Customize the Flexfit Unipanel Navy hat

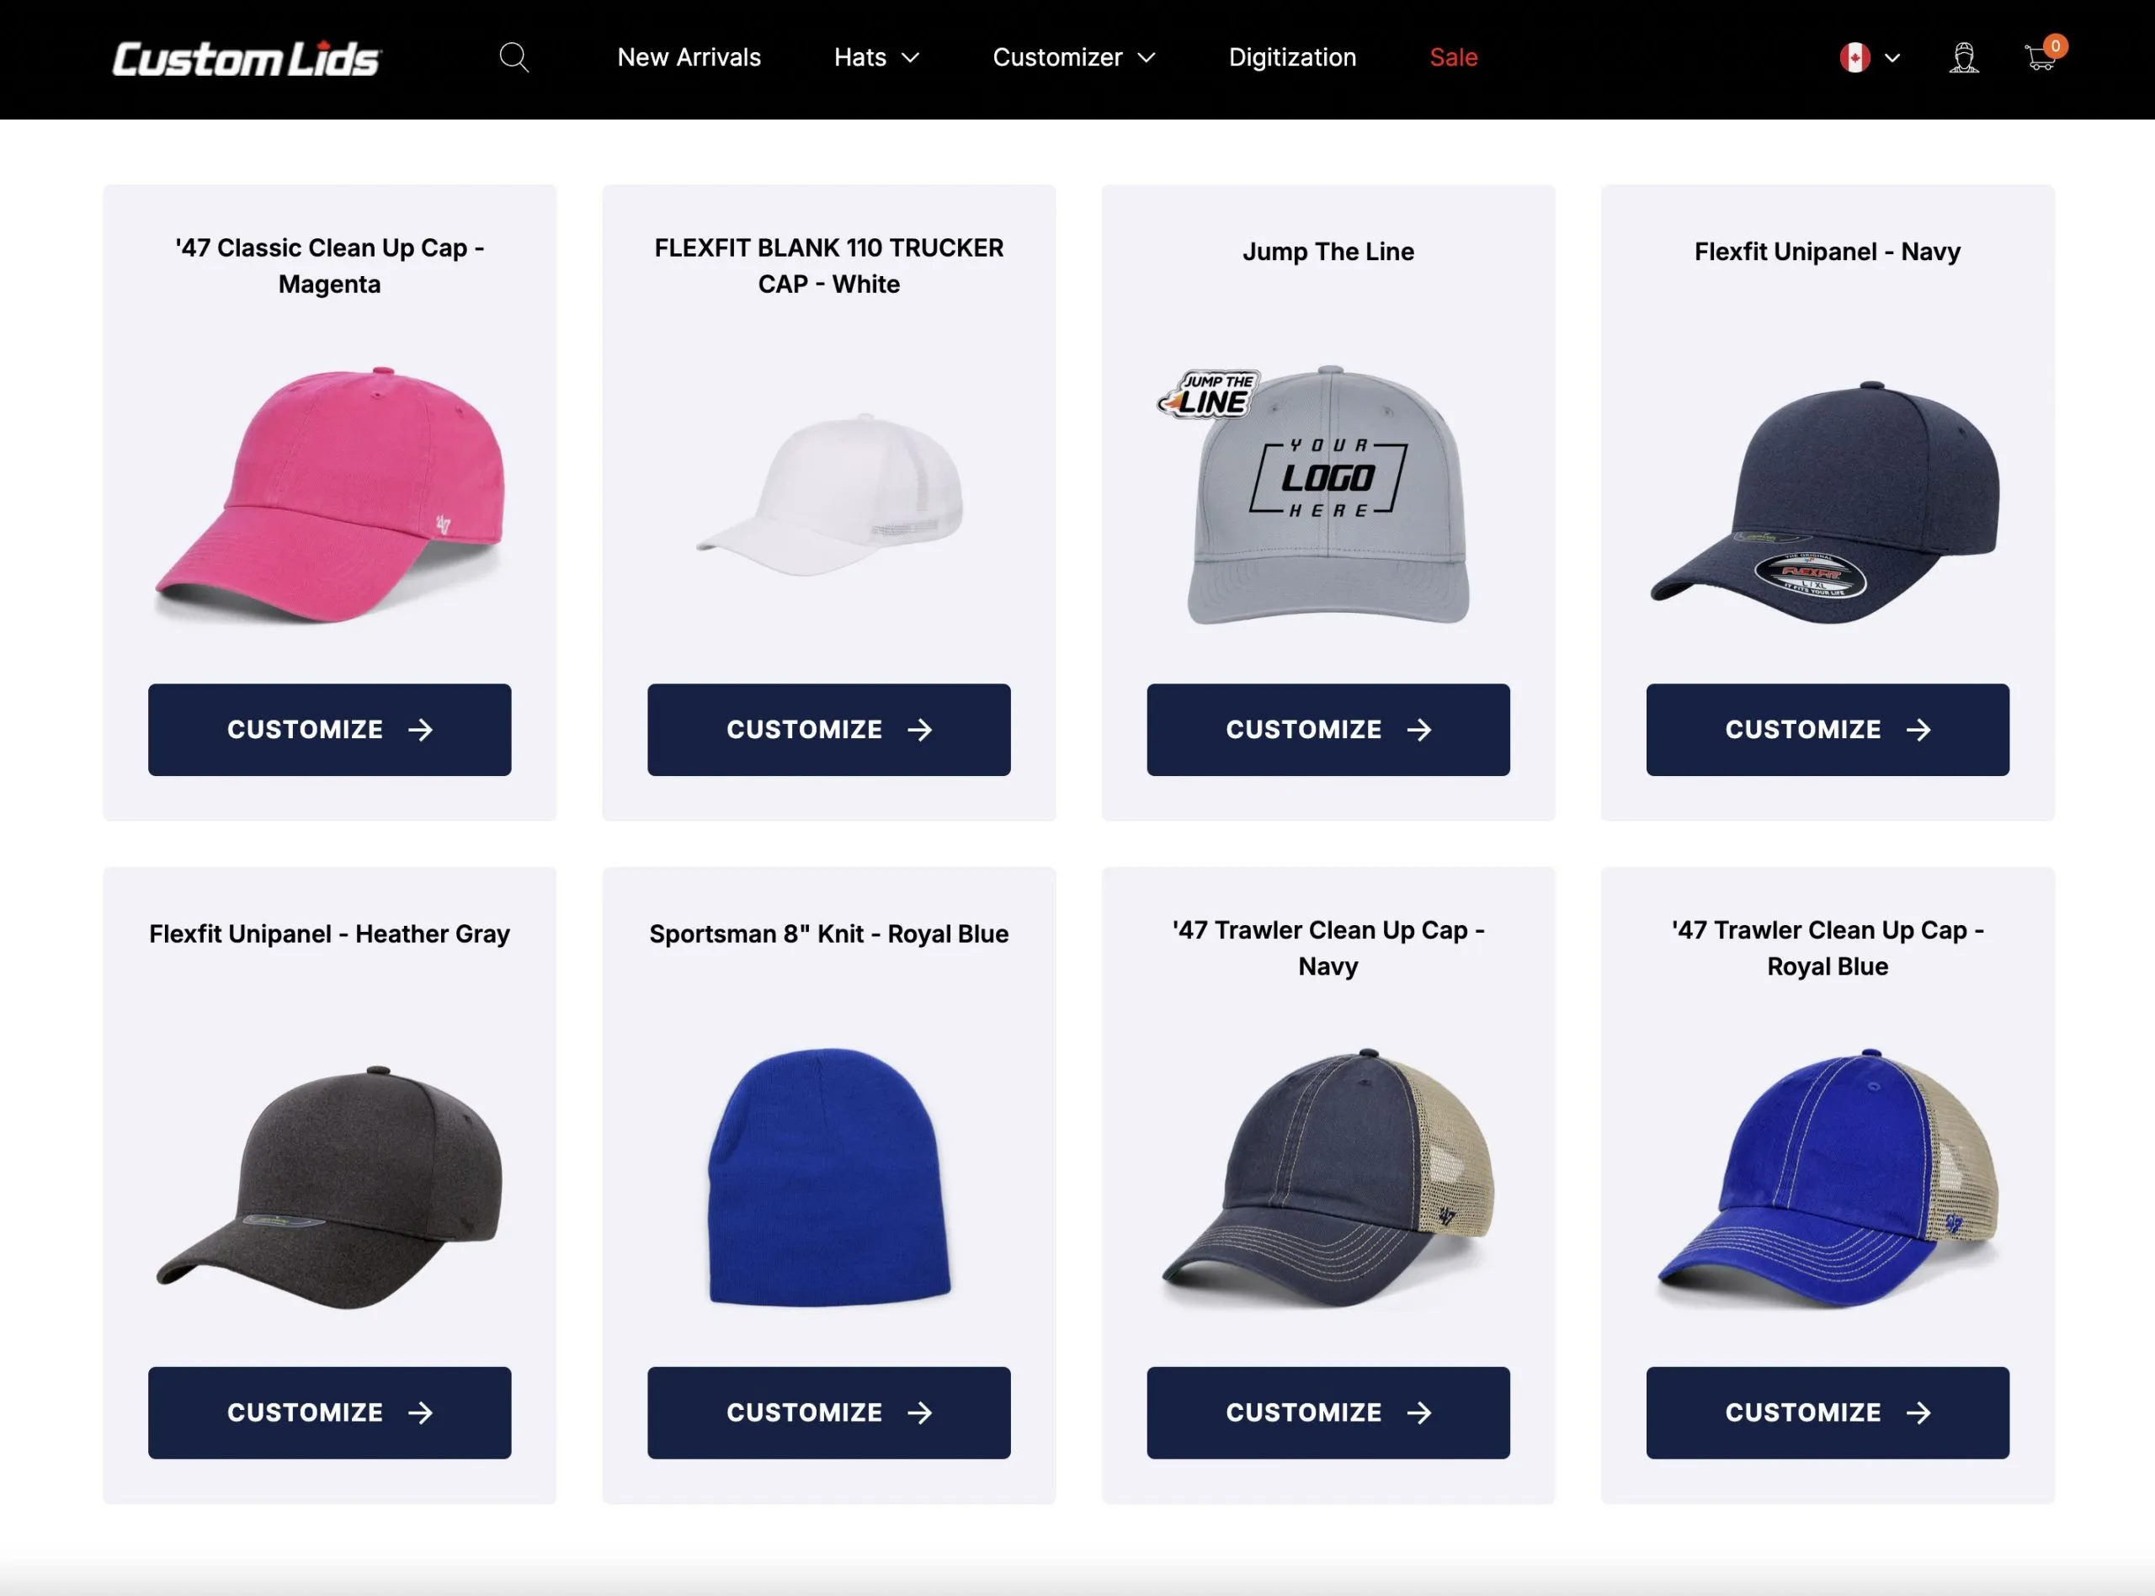(1828, 730)
